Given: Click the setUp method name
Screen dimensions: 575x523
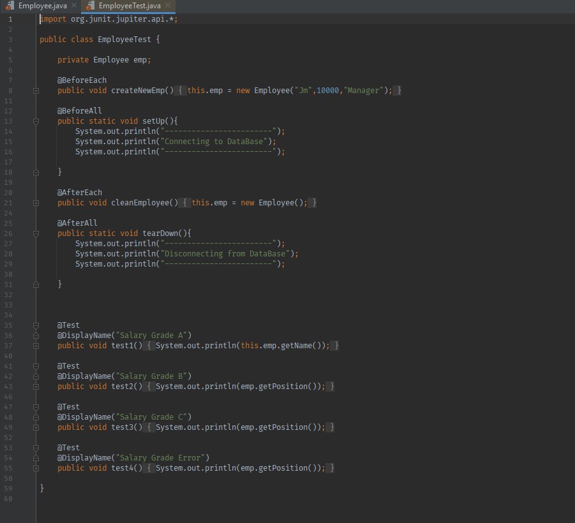Looking at the screenshot, I should [x=153, y=121].
